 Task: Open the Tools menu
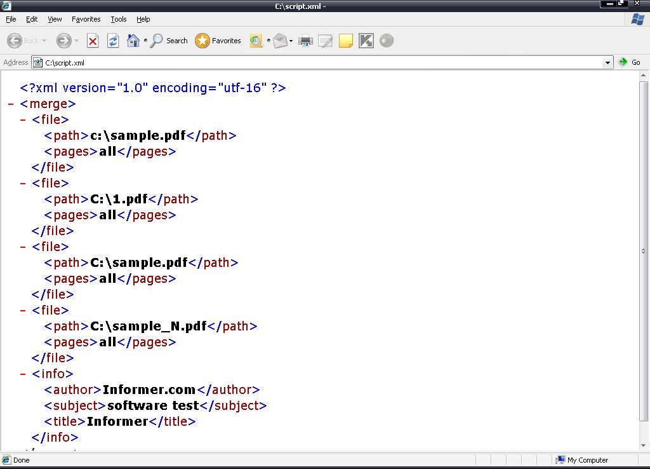point(118,19)
